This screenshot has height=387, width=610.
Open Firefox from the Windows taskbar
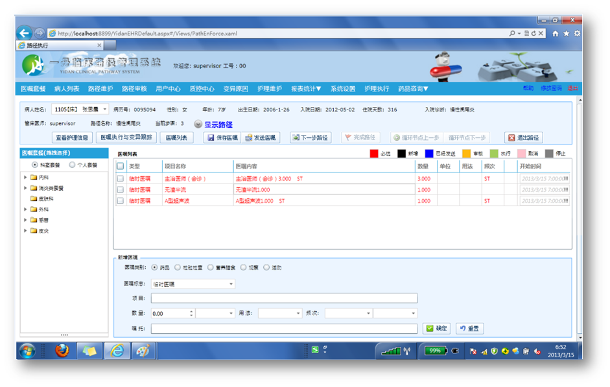(x=62, y=351)
